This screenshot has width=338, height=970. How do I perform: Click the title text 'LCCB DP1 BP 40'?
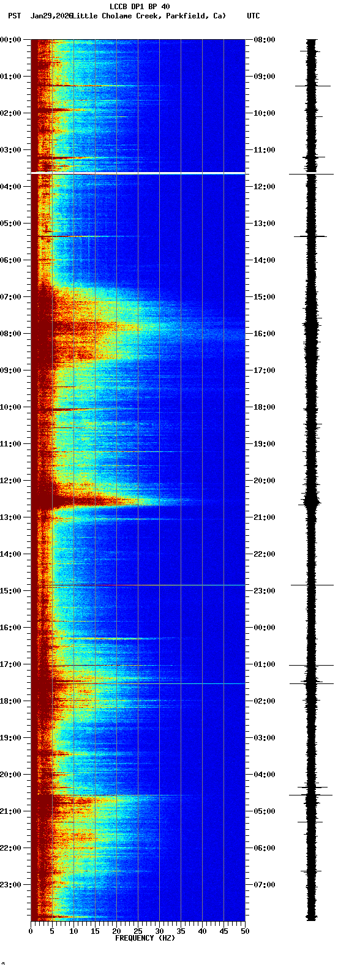140,7
